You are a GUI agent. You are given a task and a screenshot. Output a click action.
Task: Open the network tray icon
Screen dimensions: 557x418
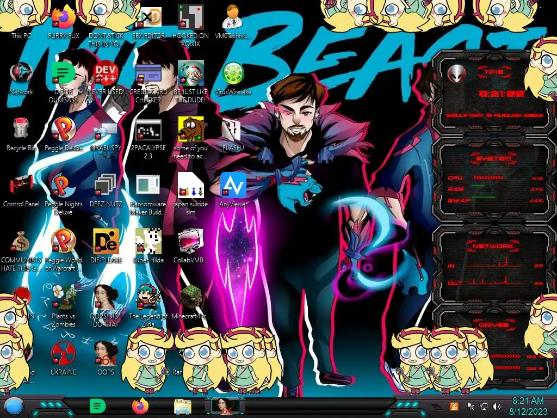click(x=483, y=406)
